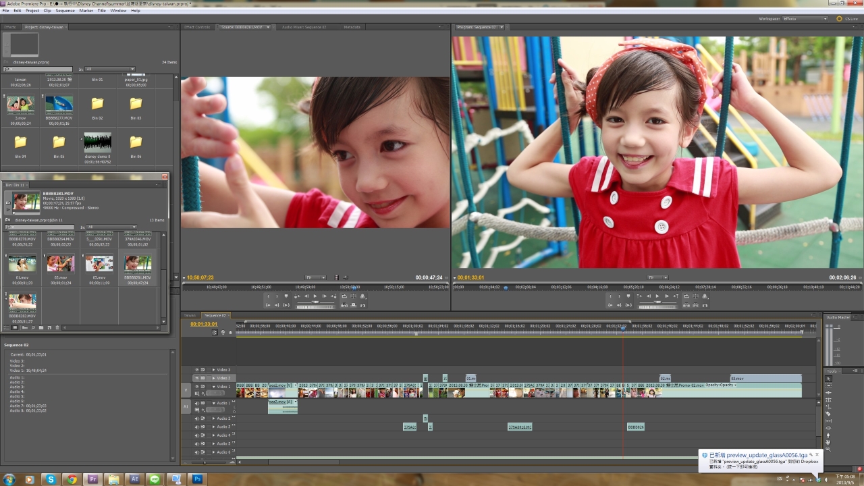Collapse the Audio 1 track
Viewport: 864px width, 486px height.
click(x=213, y=403)
